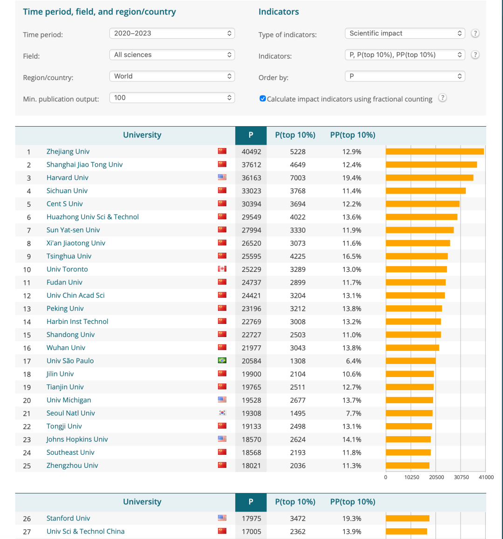This screenshot has width=503, height=539.
Task: Sort by P column header in first table
Action: coord(251,135)
